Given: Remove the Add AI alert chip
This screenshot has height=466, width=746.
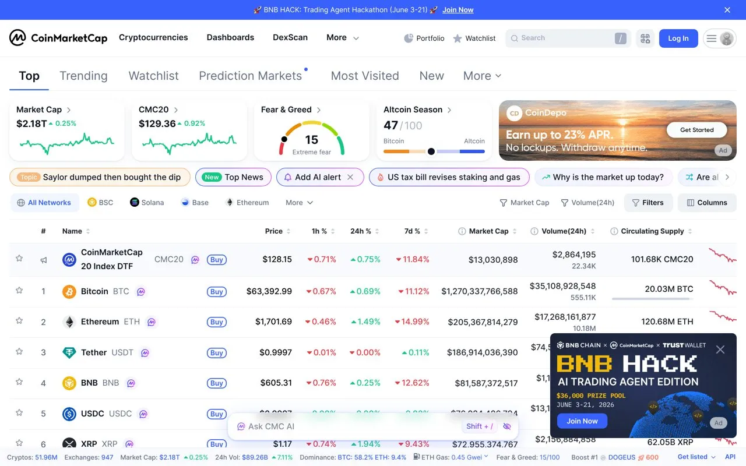Looking at the screenshot, I should tap(350, 177).
